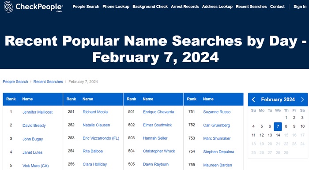Screen dimensions: 309x170
Task: Select February 6 in calendar
Action: (270, 126)
